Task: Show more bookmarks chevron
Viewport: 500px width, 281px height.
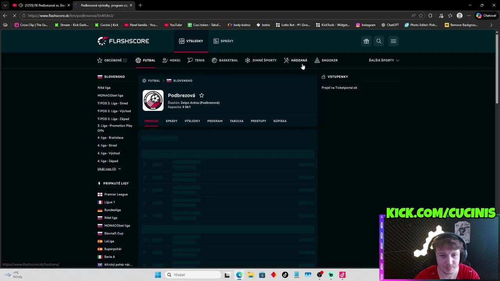Action: [491, 25]
